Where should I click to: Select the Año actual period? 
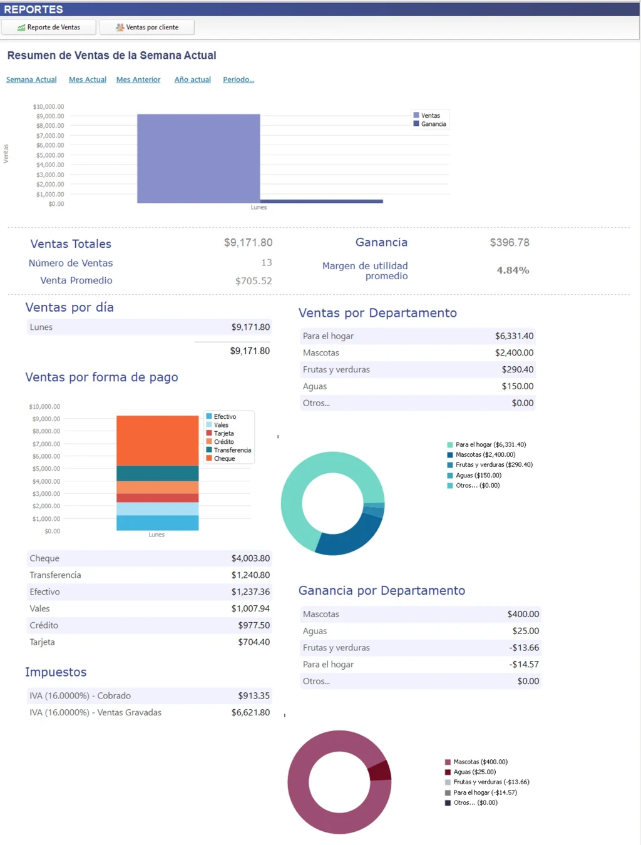(192, 79)
